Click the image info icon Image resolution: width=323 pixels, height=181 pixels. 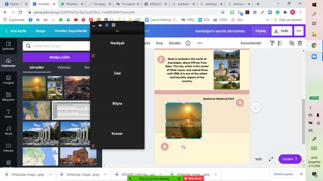pos(188,43)
